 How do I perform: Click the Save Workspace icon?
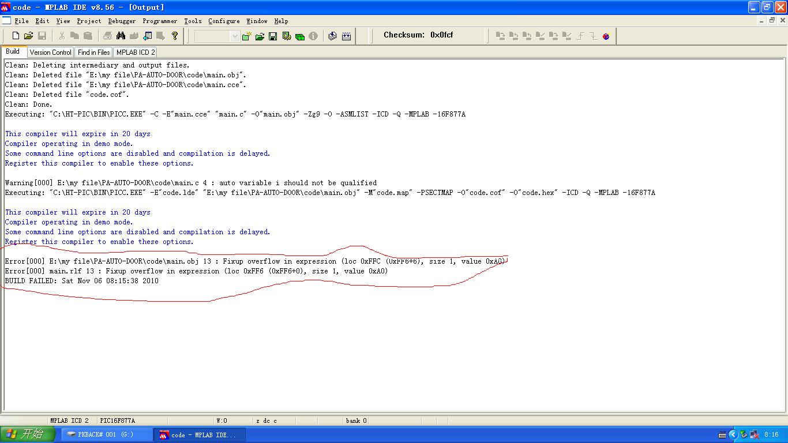point(273,36)
